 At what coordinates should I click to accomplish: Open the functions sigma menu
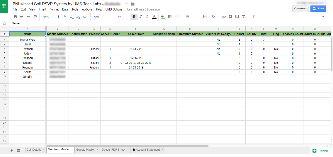click(x=254, y=17)
